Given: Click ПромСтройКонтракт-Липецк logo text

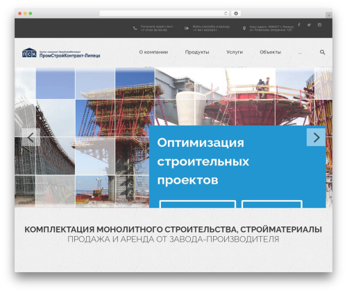Looking at the screenshot, I should (x=70, y=55).
